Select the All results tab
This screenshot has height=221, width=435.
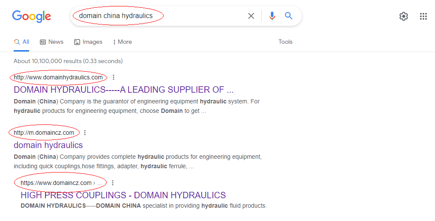coord(21,42)
